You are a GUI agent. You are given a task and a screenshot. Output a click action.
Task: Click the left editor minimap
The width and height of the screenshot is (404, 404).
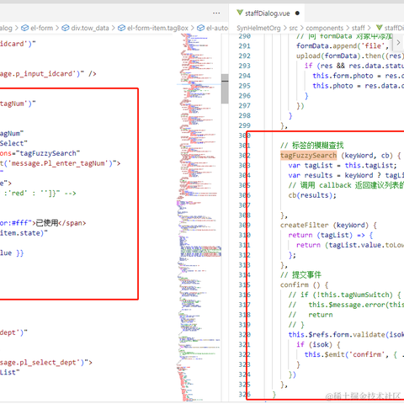(199, 217)
